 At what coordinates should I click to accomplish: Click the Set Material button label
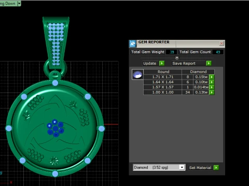200,167
